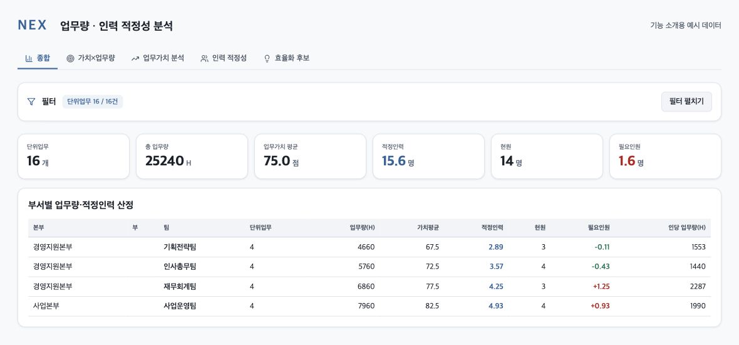Click the 적정인력 table column header
Image resolution: width=739 pixels, height=345 pixels.
click(x=492, y=227)
